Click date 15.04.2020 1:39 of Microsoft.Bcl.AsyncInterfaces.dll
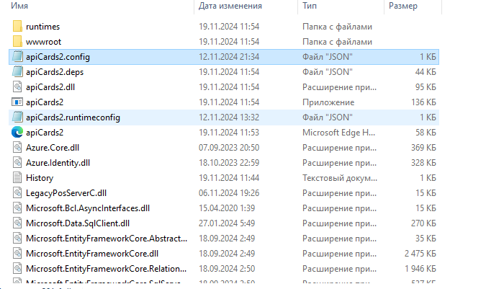The width and height of the screenshot is (486, 289). tap(227, 208)
